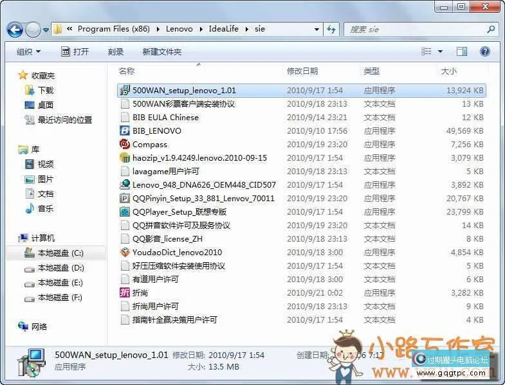Image resolution: width=505 pixels, height=385 pixels.
Task: Sort by 类型 column header
Action: coord(372,71)
